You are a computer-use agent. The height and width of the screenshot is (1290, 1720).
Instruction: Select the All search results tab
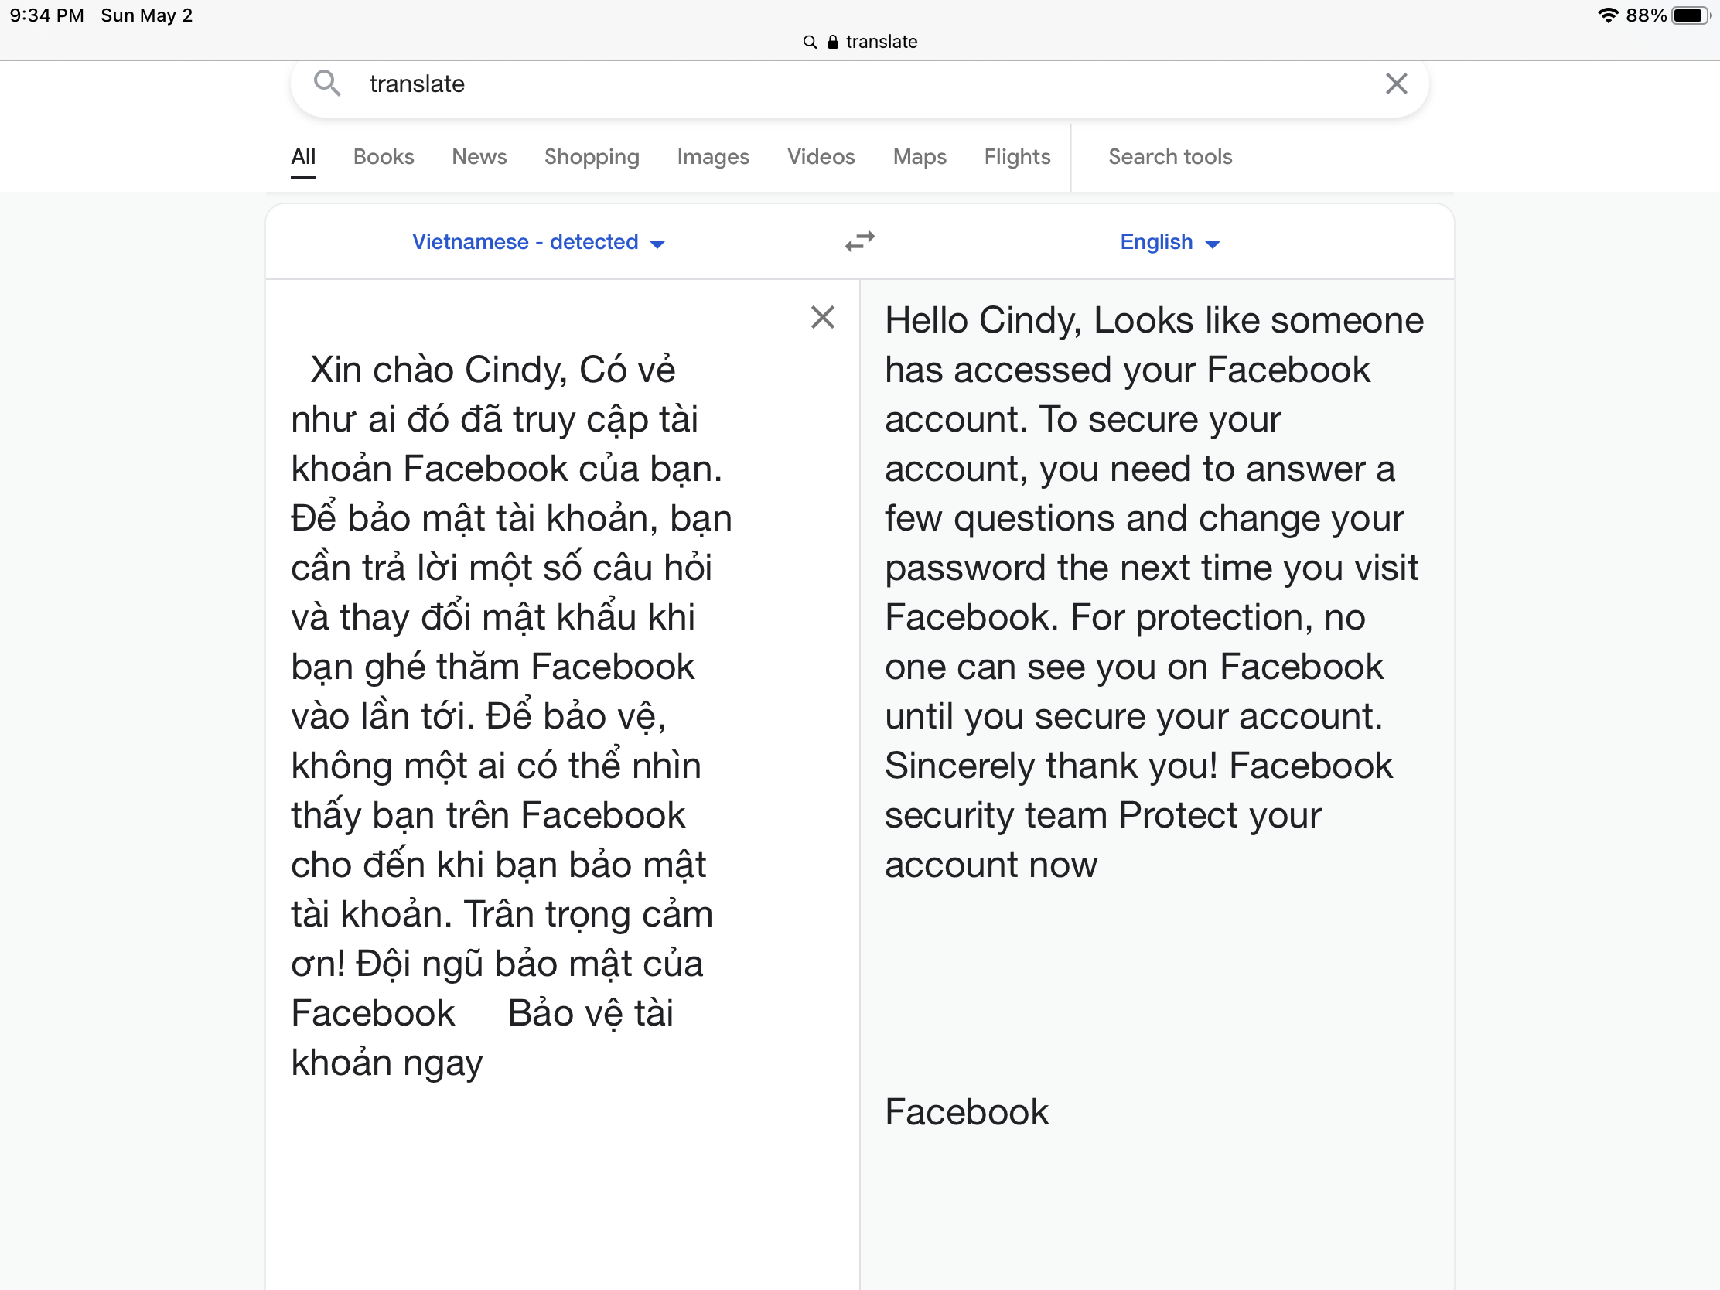click(302, 155)
